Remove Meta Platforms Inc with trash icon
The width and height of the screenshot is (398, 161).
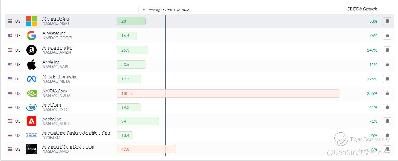(x=387, y=79)
